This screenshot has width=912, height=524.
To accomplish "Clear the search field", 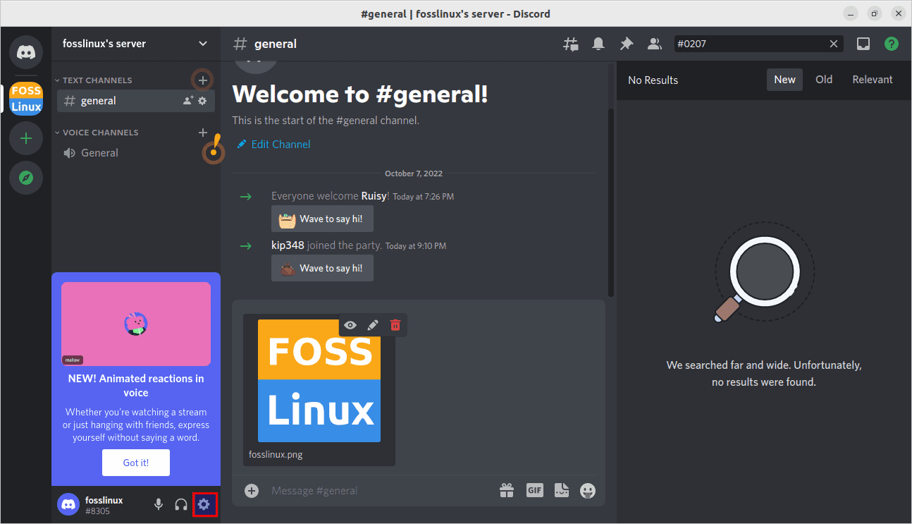I will click(834, 44).
